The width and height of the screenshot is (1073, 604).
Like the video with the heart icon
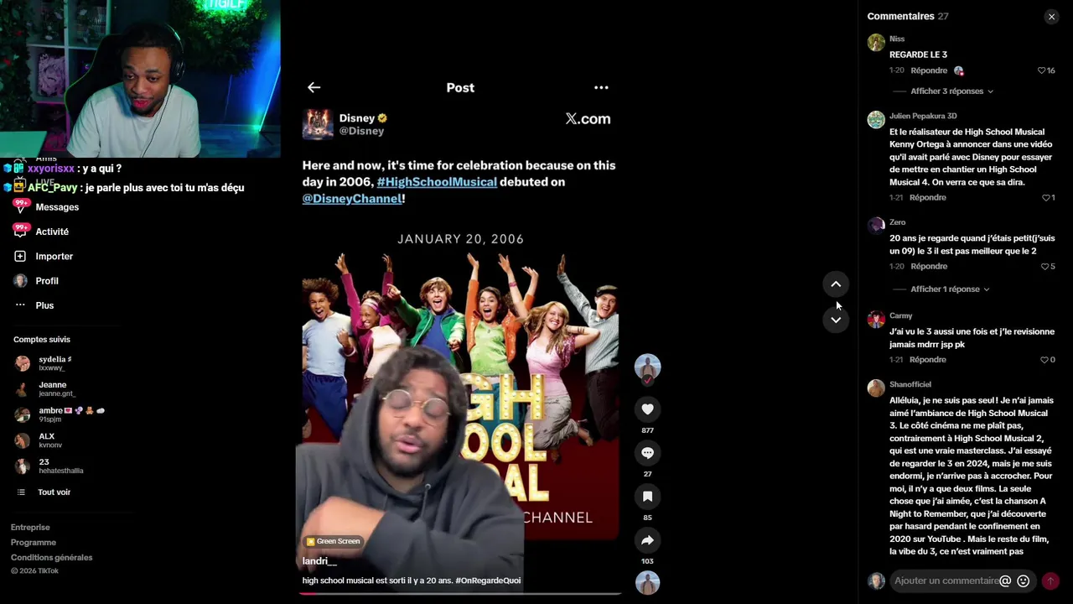click(x=647, y=409)
